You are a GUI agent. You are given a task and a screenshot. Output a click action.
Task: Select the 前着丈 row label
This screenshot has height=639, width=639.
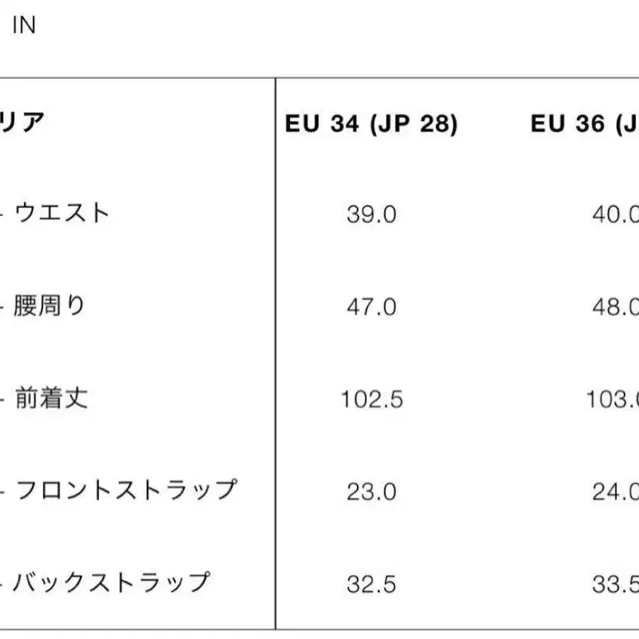(x=51, y=398)
